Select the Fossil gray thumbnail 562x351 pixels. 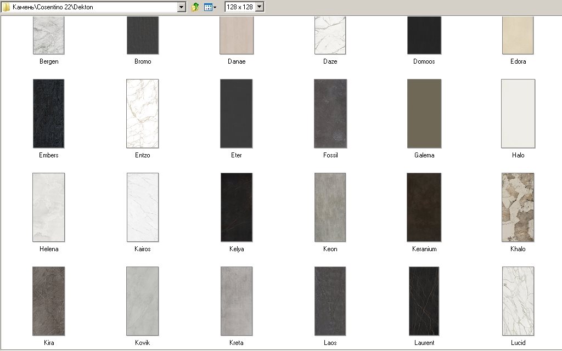pyautogui.click(x=330, y=114)
